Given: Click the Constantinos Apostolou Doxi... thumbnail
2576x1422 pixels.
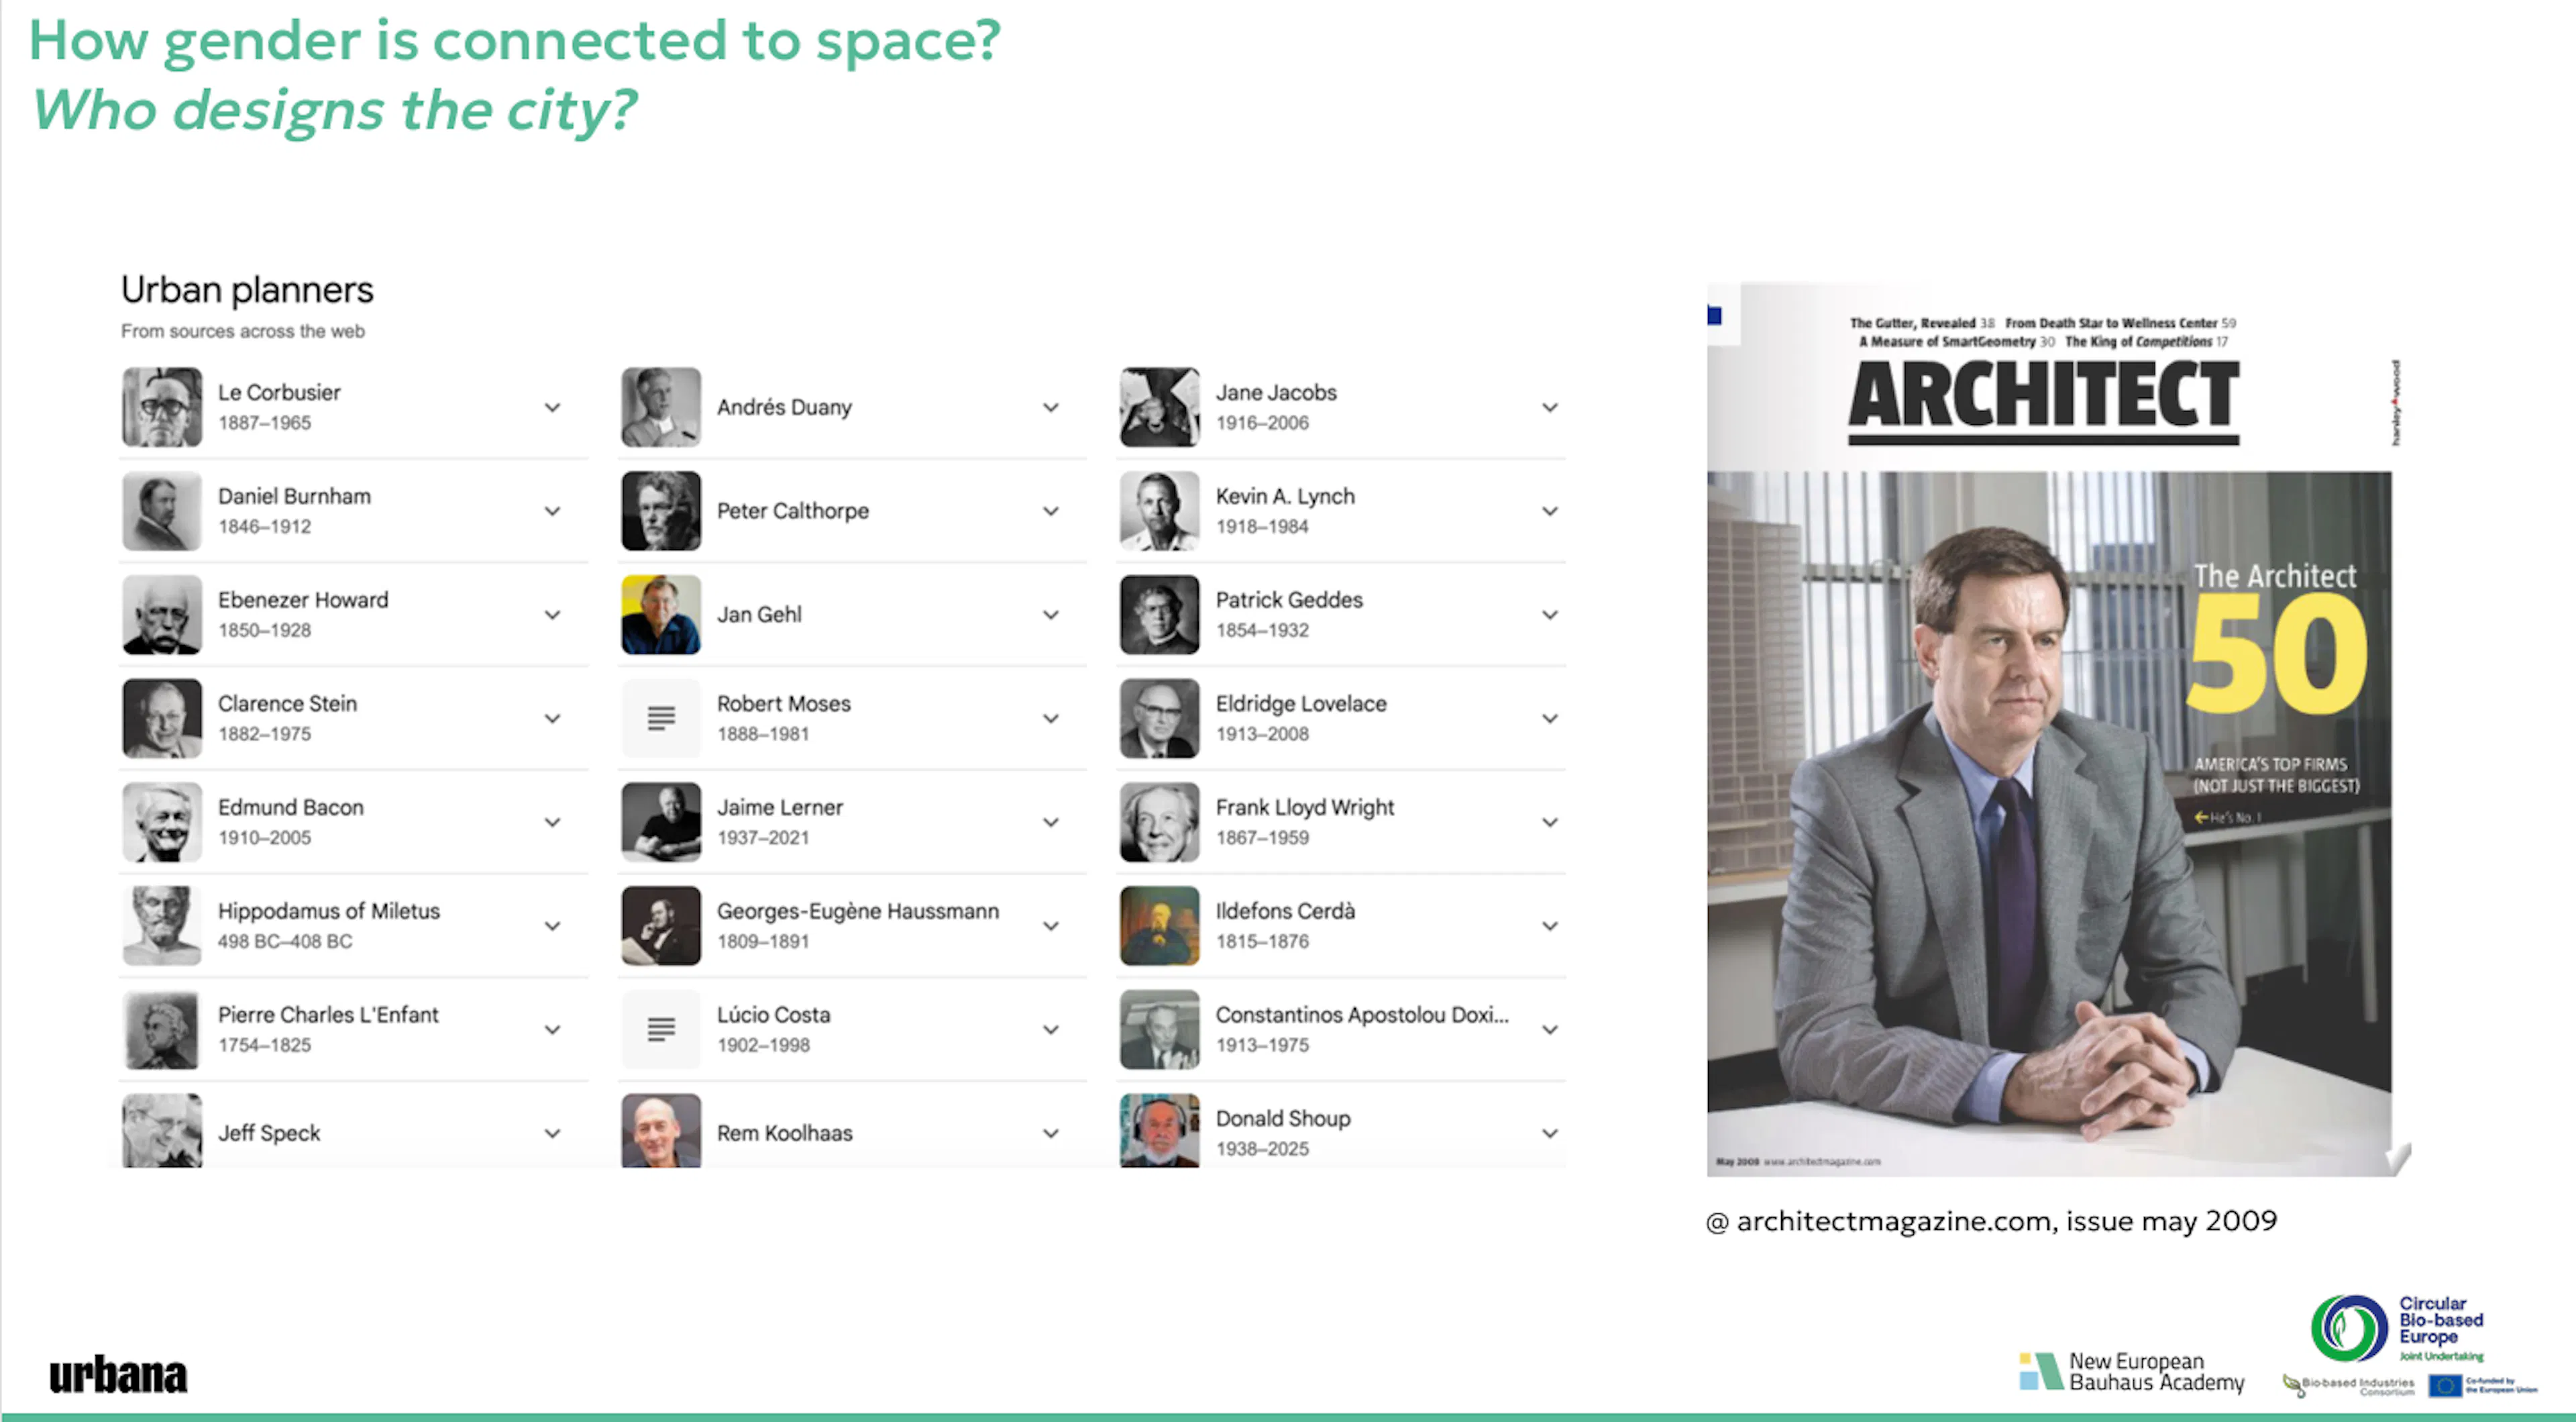Looking at the screenshot, I should (1160, 1029).
